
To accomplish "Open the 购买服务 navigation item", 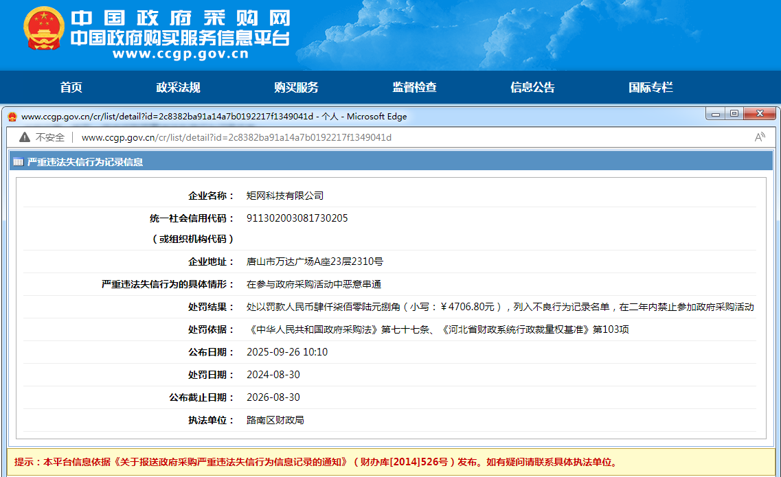I will tap(296, 88).
